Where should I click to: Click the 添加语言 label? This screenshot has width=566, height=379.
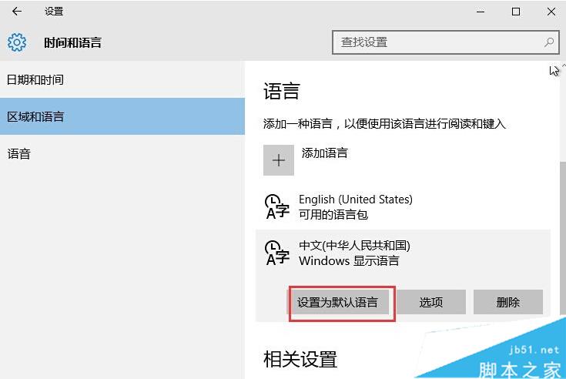(324, 153)
